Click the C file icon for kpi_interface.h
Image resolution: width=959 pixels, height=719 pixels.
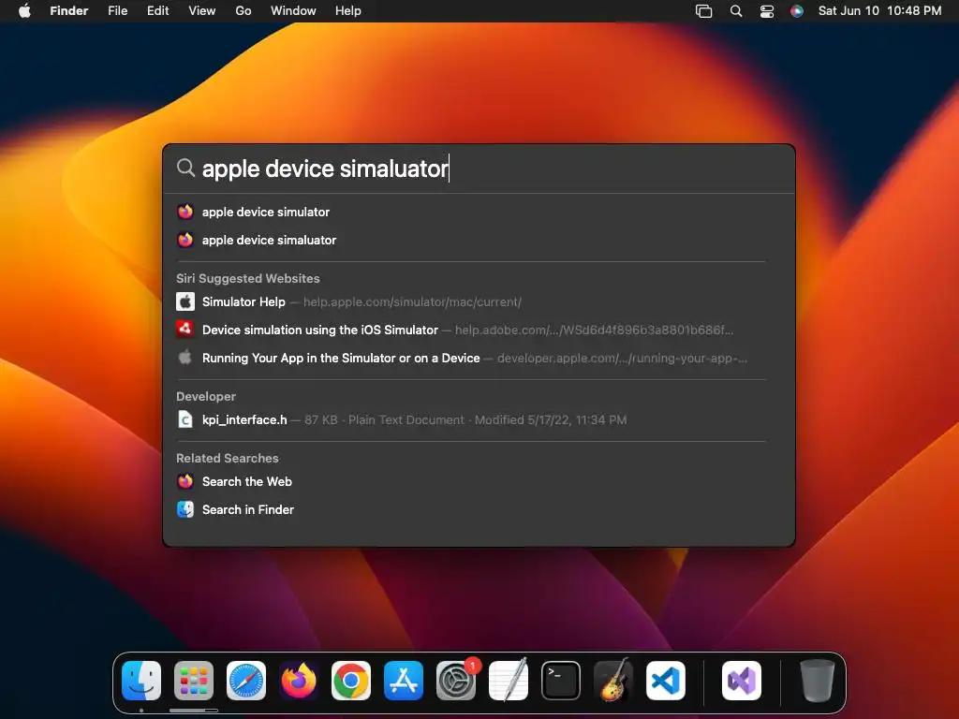coord(185,419)
